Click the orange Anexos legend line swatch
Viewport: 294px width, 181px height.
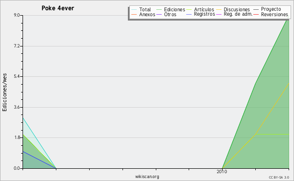(134, 14)
